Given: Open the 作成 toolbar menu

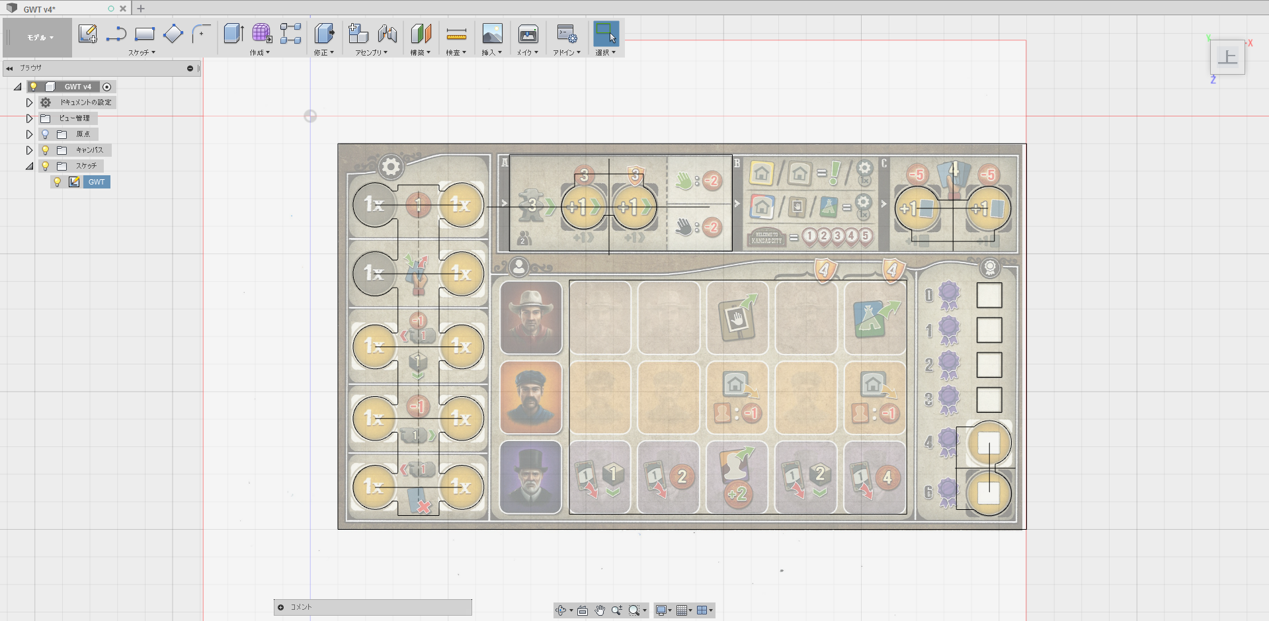Looking at the screenshot, I should [x=259, y=52].
